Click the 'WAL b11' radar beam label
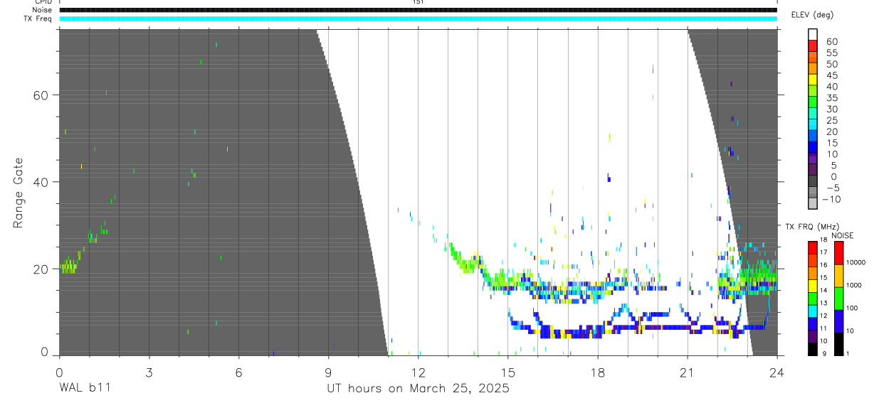874x403 pixels. pos(85,389)
